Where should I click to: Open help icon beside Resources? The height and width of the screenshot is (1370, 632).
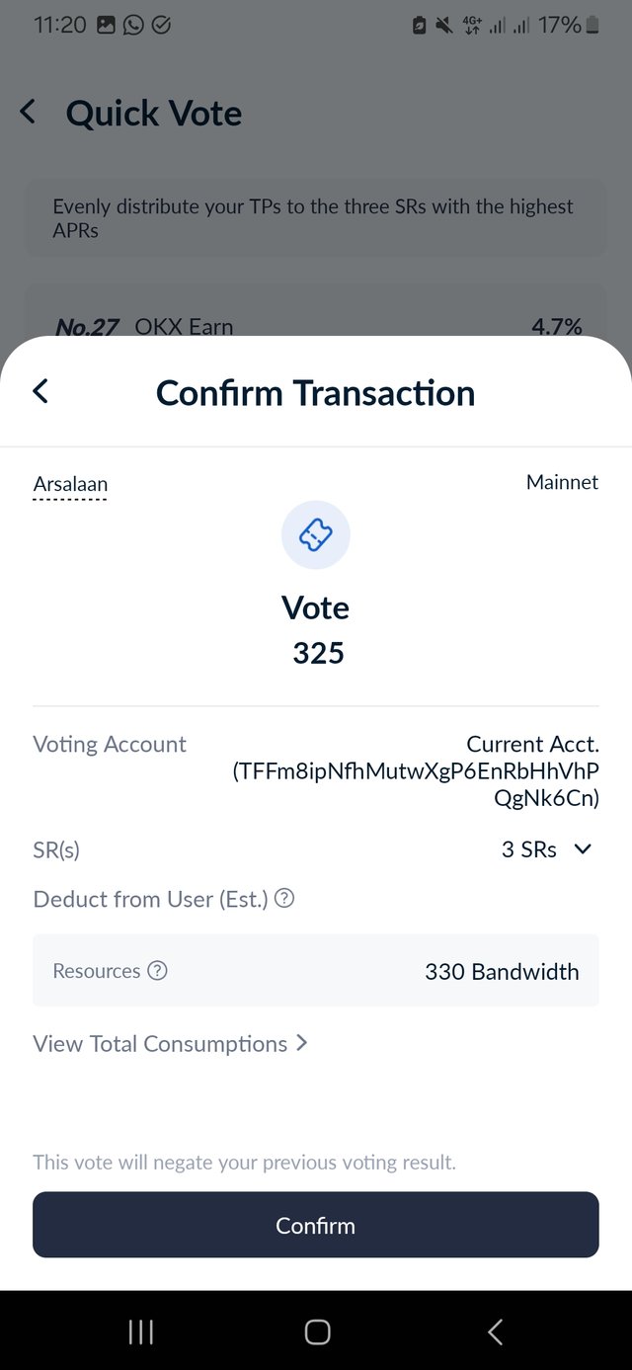(x=157, y=971)
